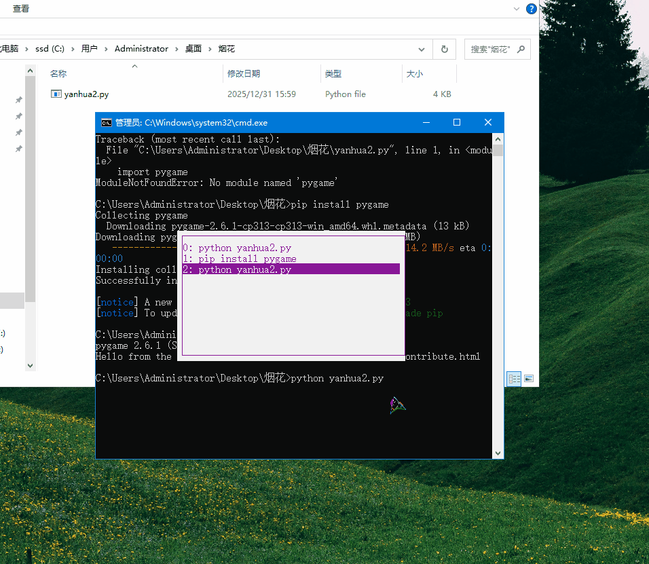Navigate to Administrator via the breadcrumb
649x564 pixels.
pyautogui.click(x=141, y=48)
